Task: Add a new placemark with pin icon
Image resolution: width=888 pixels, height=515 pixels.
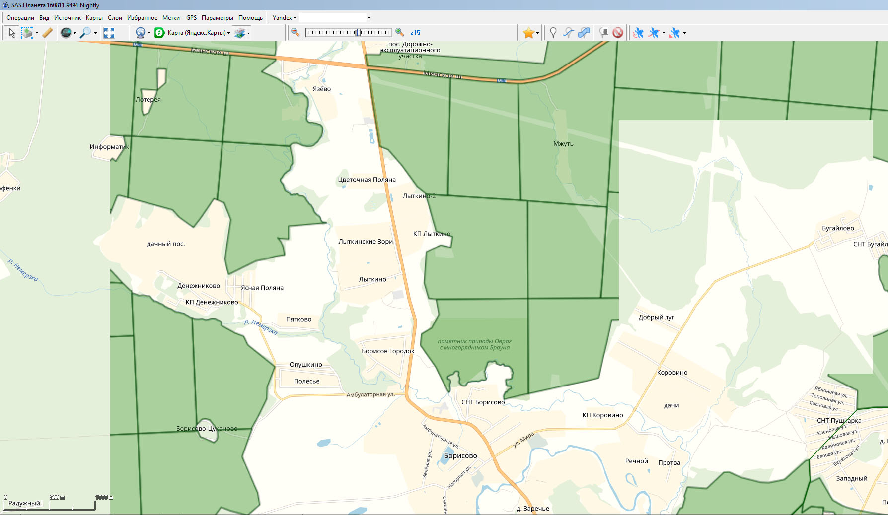Action: pyautogui.click(x=553, y=33)
